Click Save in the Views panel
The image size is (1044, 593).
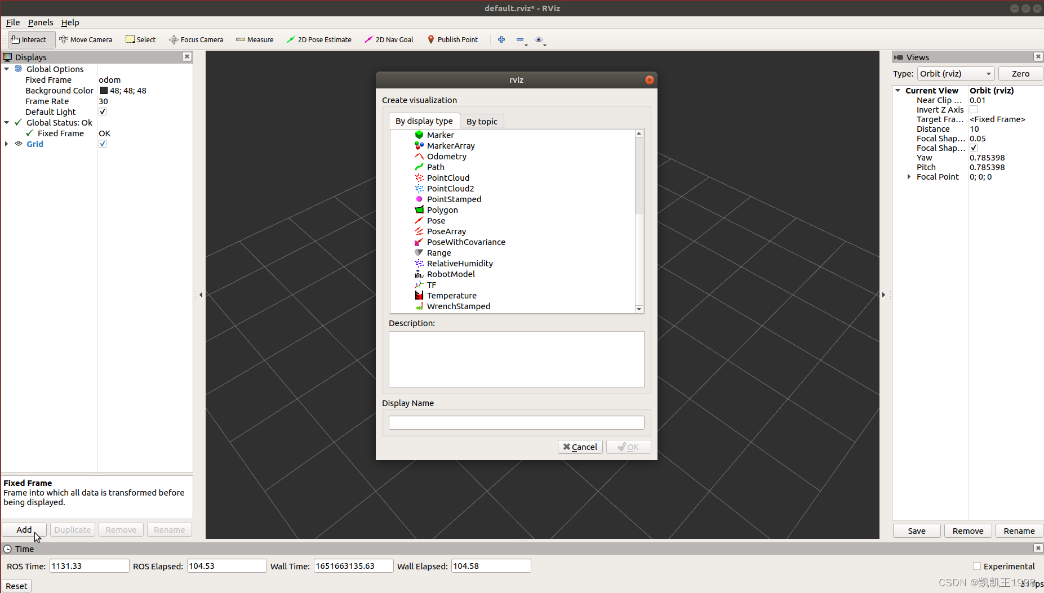click(917, 531)
